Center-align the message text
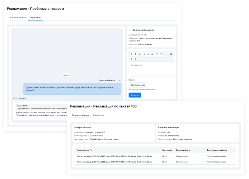This screenshot has height=179, width=249. [144, 54]
